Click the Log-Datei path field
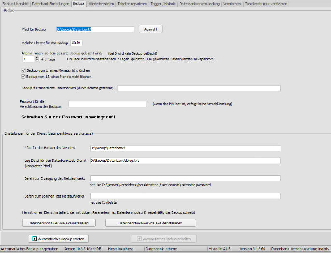The width and height of the screenshot is (331, 253). [x=185, y=161]
